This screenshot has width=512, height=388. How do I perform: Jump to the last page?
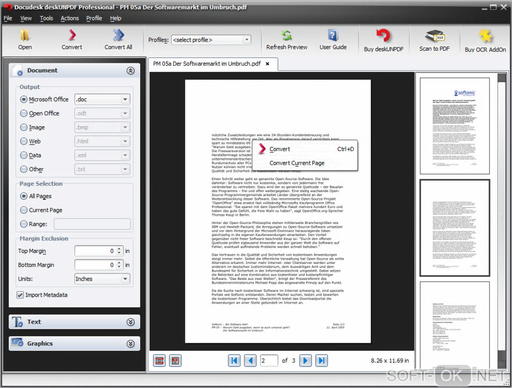pos(322,360)
